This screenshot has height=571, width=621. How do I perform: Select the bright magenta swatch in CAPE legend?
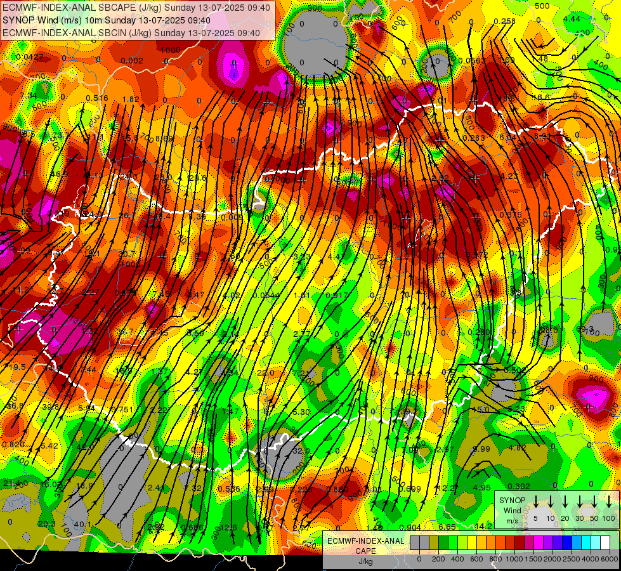(x=539, y=543)
